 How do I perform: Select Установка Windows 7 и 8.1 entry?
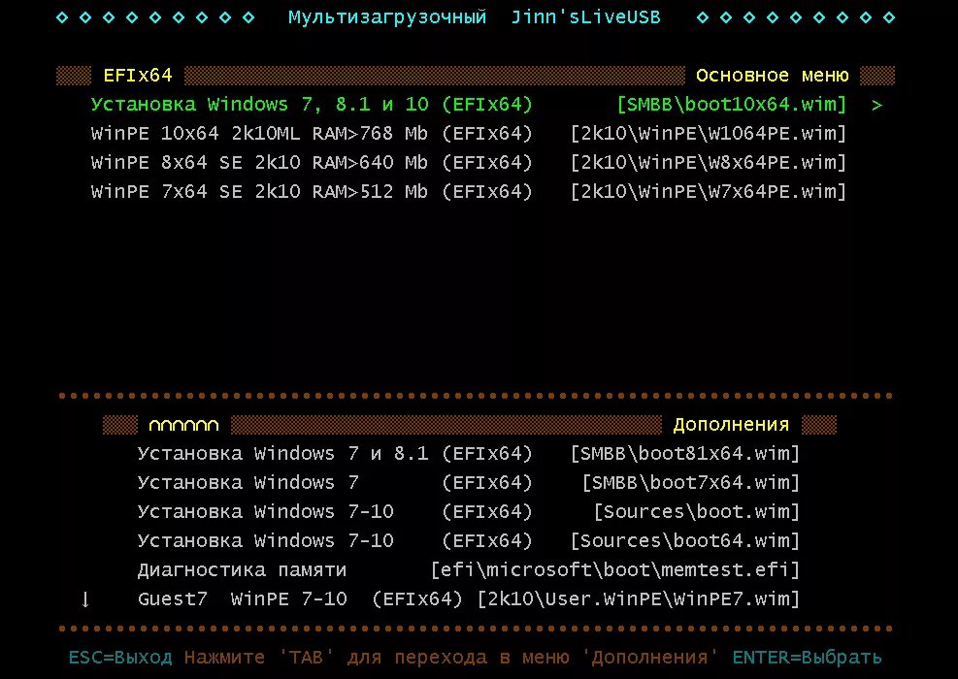point(469,454)
